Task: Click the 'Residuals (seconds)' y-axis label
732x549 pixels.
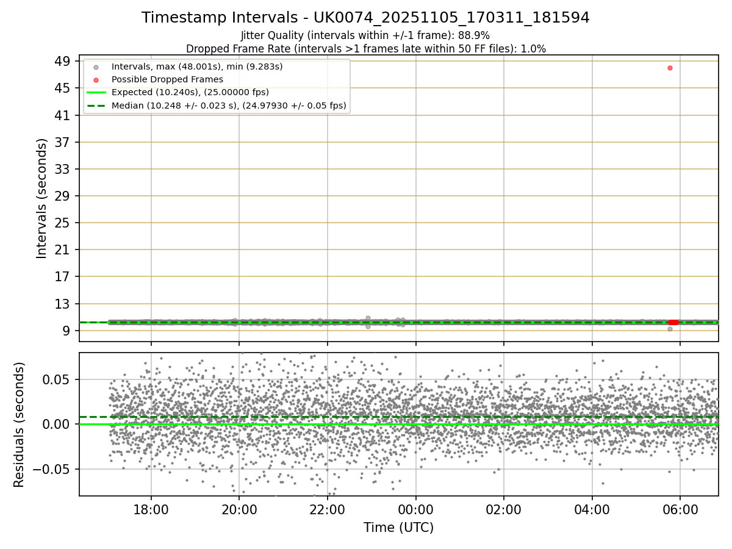Action: pos(20,424)
